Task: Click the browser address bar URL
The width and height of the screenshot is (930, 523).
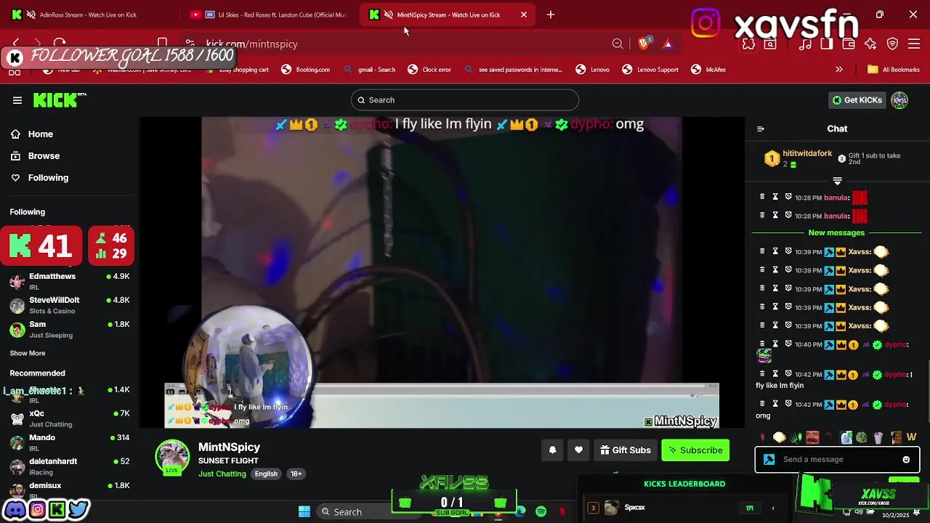Action: click(252, 44)
